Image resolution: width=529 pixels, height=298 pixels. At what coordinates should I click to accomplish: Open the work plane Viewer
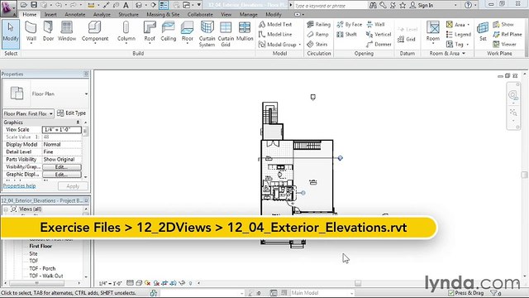click(x=504, y=44)
